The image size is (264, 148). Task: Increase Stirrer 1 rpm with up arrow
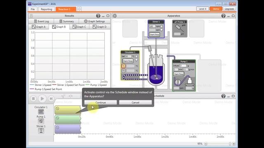pos(161,26)
